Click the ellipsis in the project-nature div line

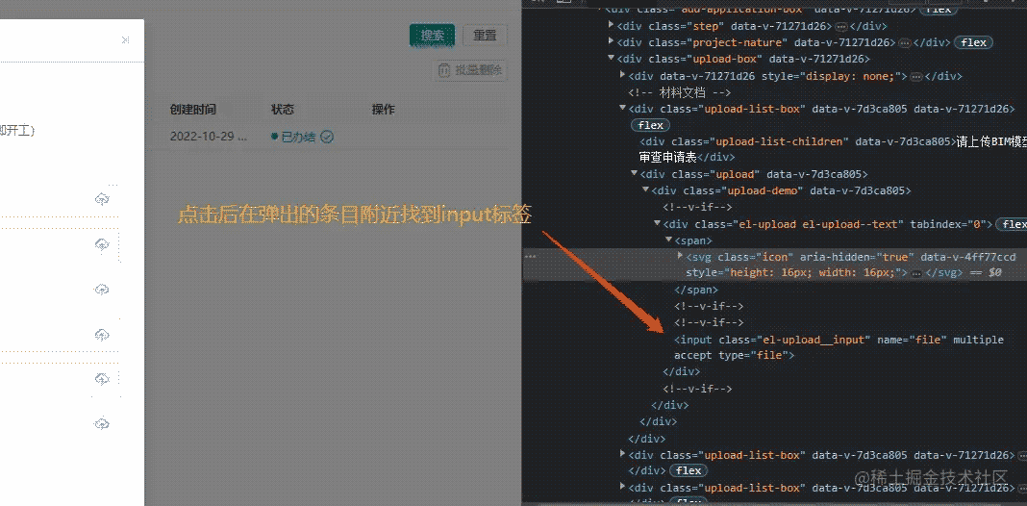[x=905, y=42]
